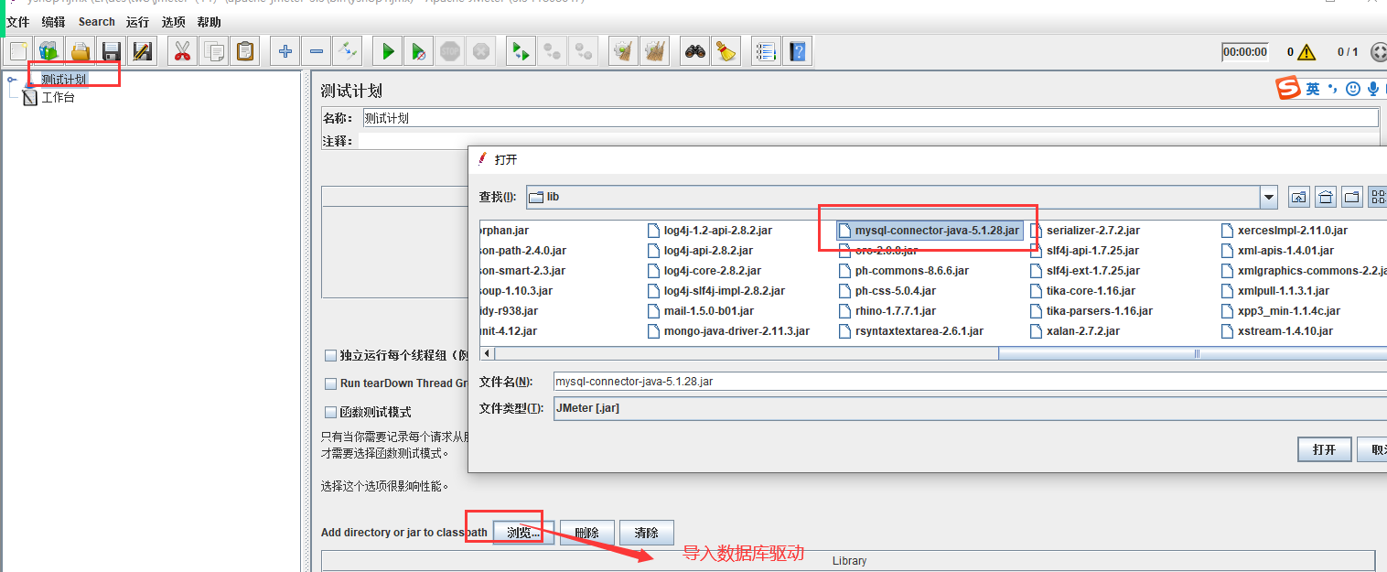This screenshot has width=1387, height=572.
Task: Click the Create new folder icon
Action: 1353,197
